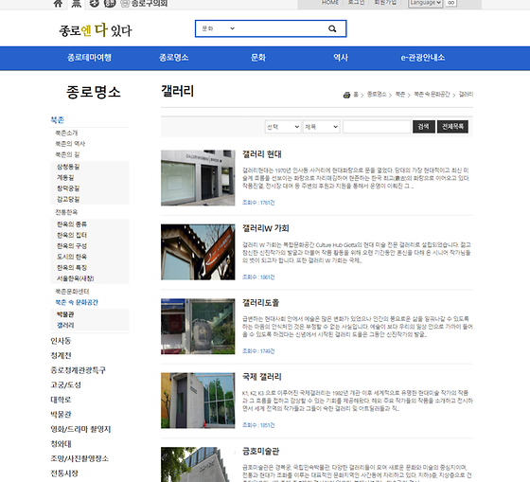Viewport: 530px width, 482px height.
Task: Open the 종로구의회 link in top bar
Action: pos(144,4)
